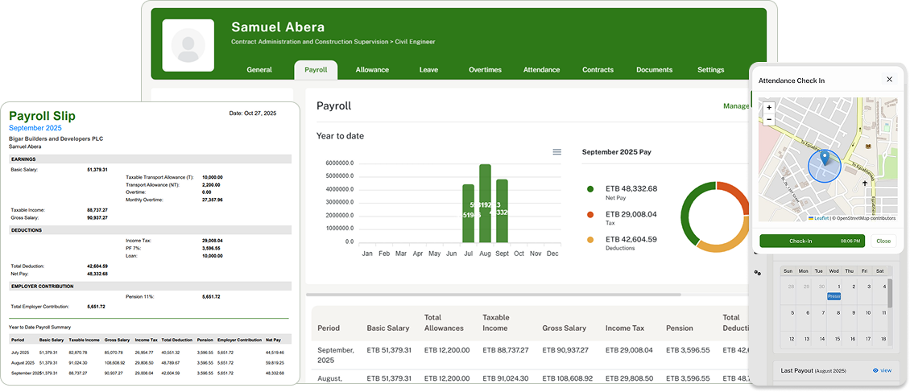
Task: Switch to the Contracts tab
Action: click(x=598, y=69)
